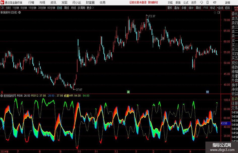238x153 pixels.
Task: Click the 复权 toolbar button
Action: point(170,8)
